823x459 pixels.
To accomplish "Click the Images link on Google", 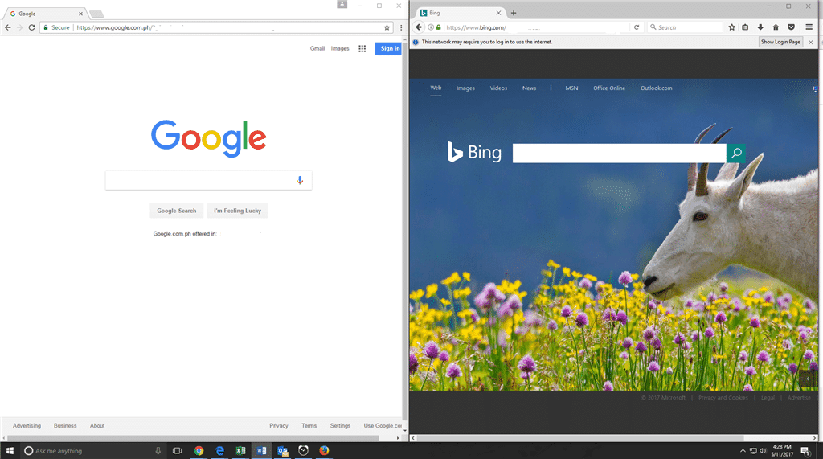I will 340,48.
